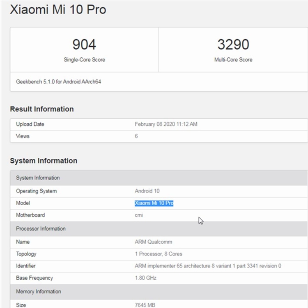Click the February 08 2020 11:12 AM value
This screenshot has height=308, width=308.
tap(166, 124)
